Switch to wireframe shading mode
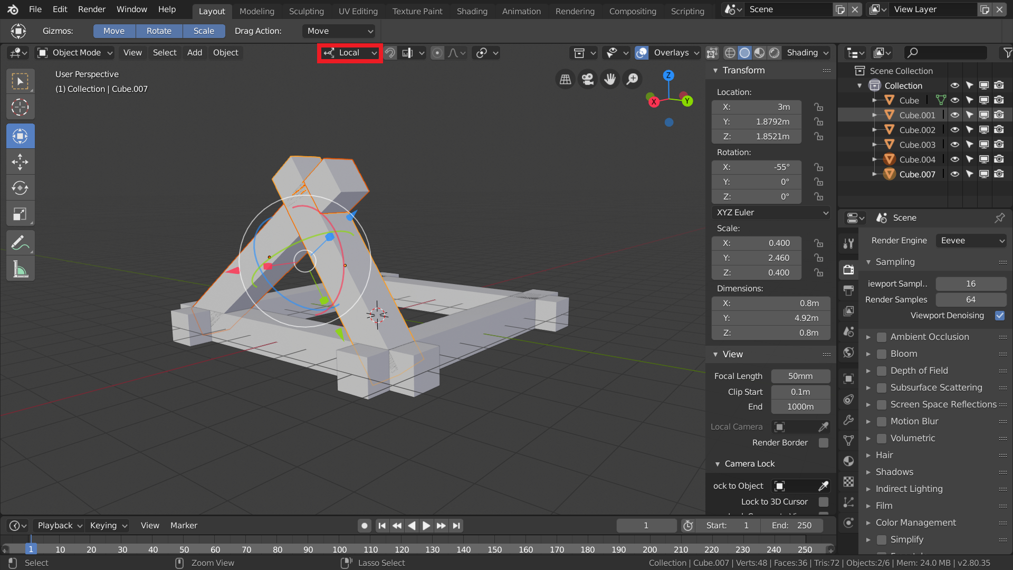 tap(730, 53)
